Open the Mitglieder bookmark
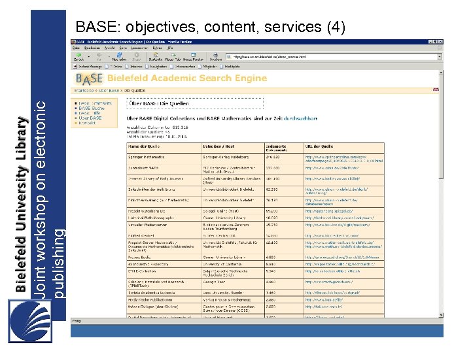This screenshot has width=471, height=353. click(x=207, y=67)
